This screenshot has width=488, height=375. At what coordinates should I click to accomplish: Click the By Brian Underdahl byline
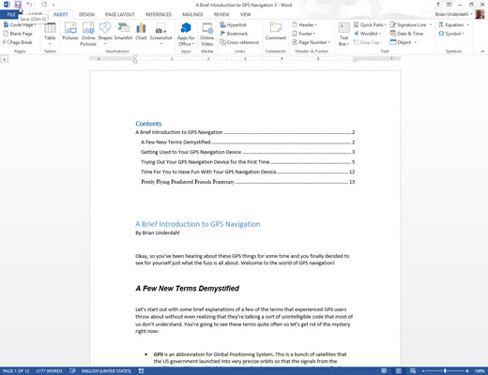[x=158, y=232]
